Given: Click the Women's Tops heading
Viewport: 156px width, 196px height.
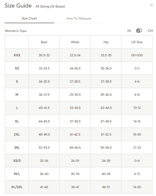Looking at the screenshot, I should [x=15, y=31].
